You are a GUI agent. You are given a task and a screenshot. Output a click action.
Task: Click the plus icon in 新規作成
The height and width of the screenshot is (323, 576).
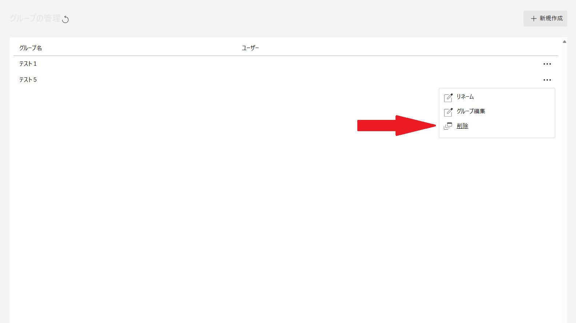[x=533, y=19]
